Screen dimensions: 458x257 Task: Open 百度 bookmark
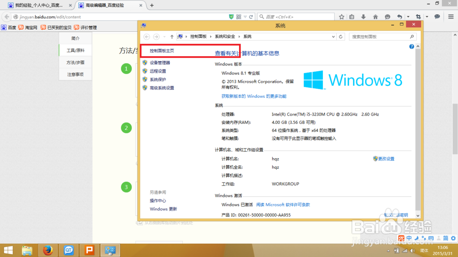coord(9,27)
